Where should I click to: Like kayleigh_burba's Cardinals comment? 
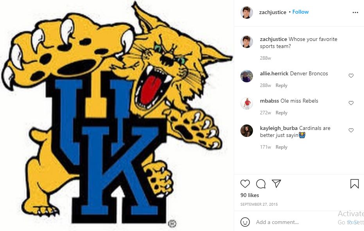[x=351, y=130]
